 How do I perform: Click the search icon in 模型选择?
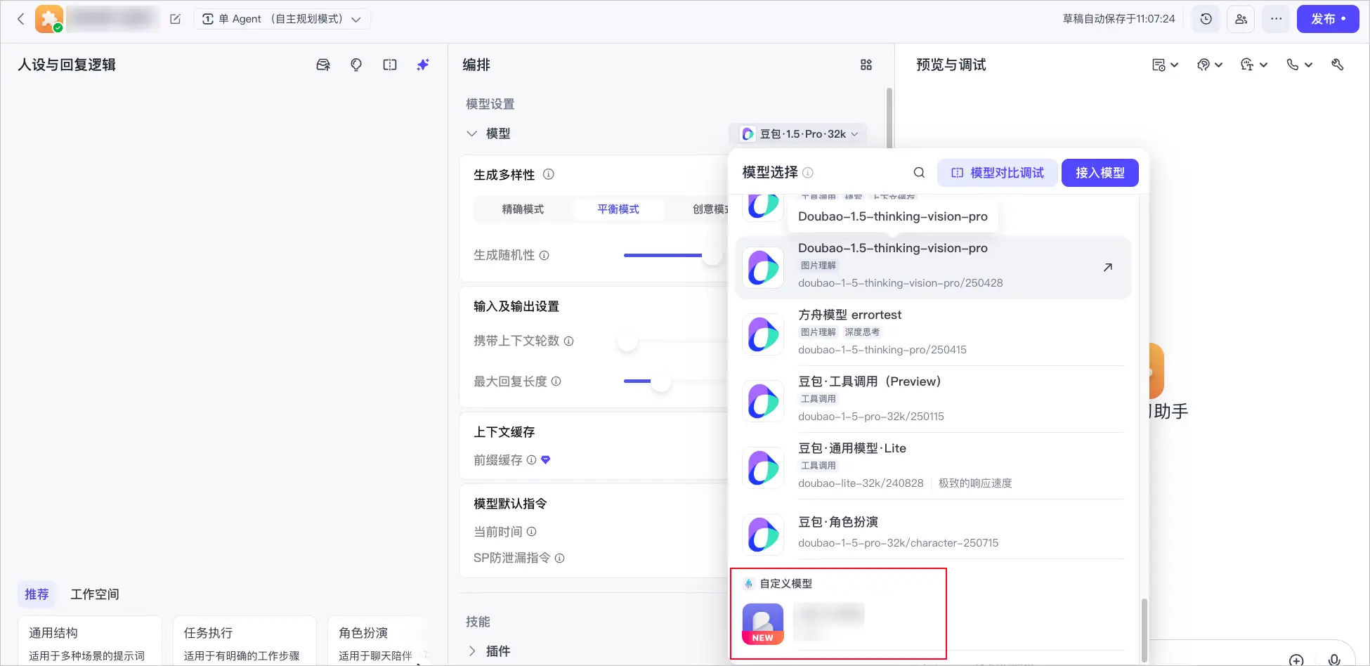point(919,173)
